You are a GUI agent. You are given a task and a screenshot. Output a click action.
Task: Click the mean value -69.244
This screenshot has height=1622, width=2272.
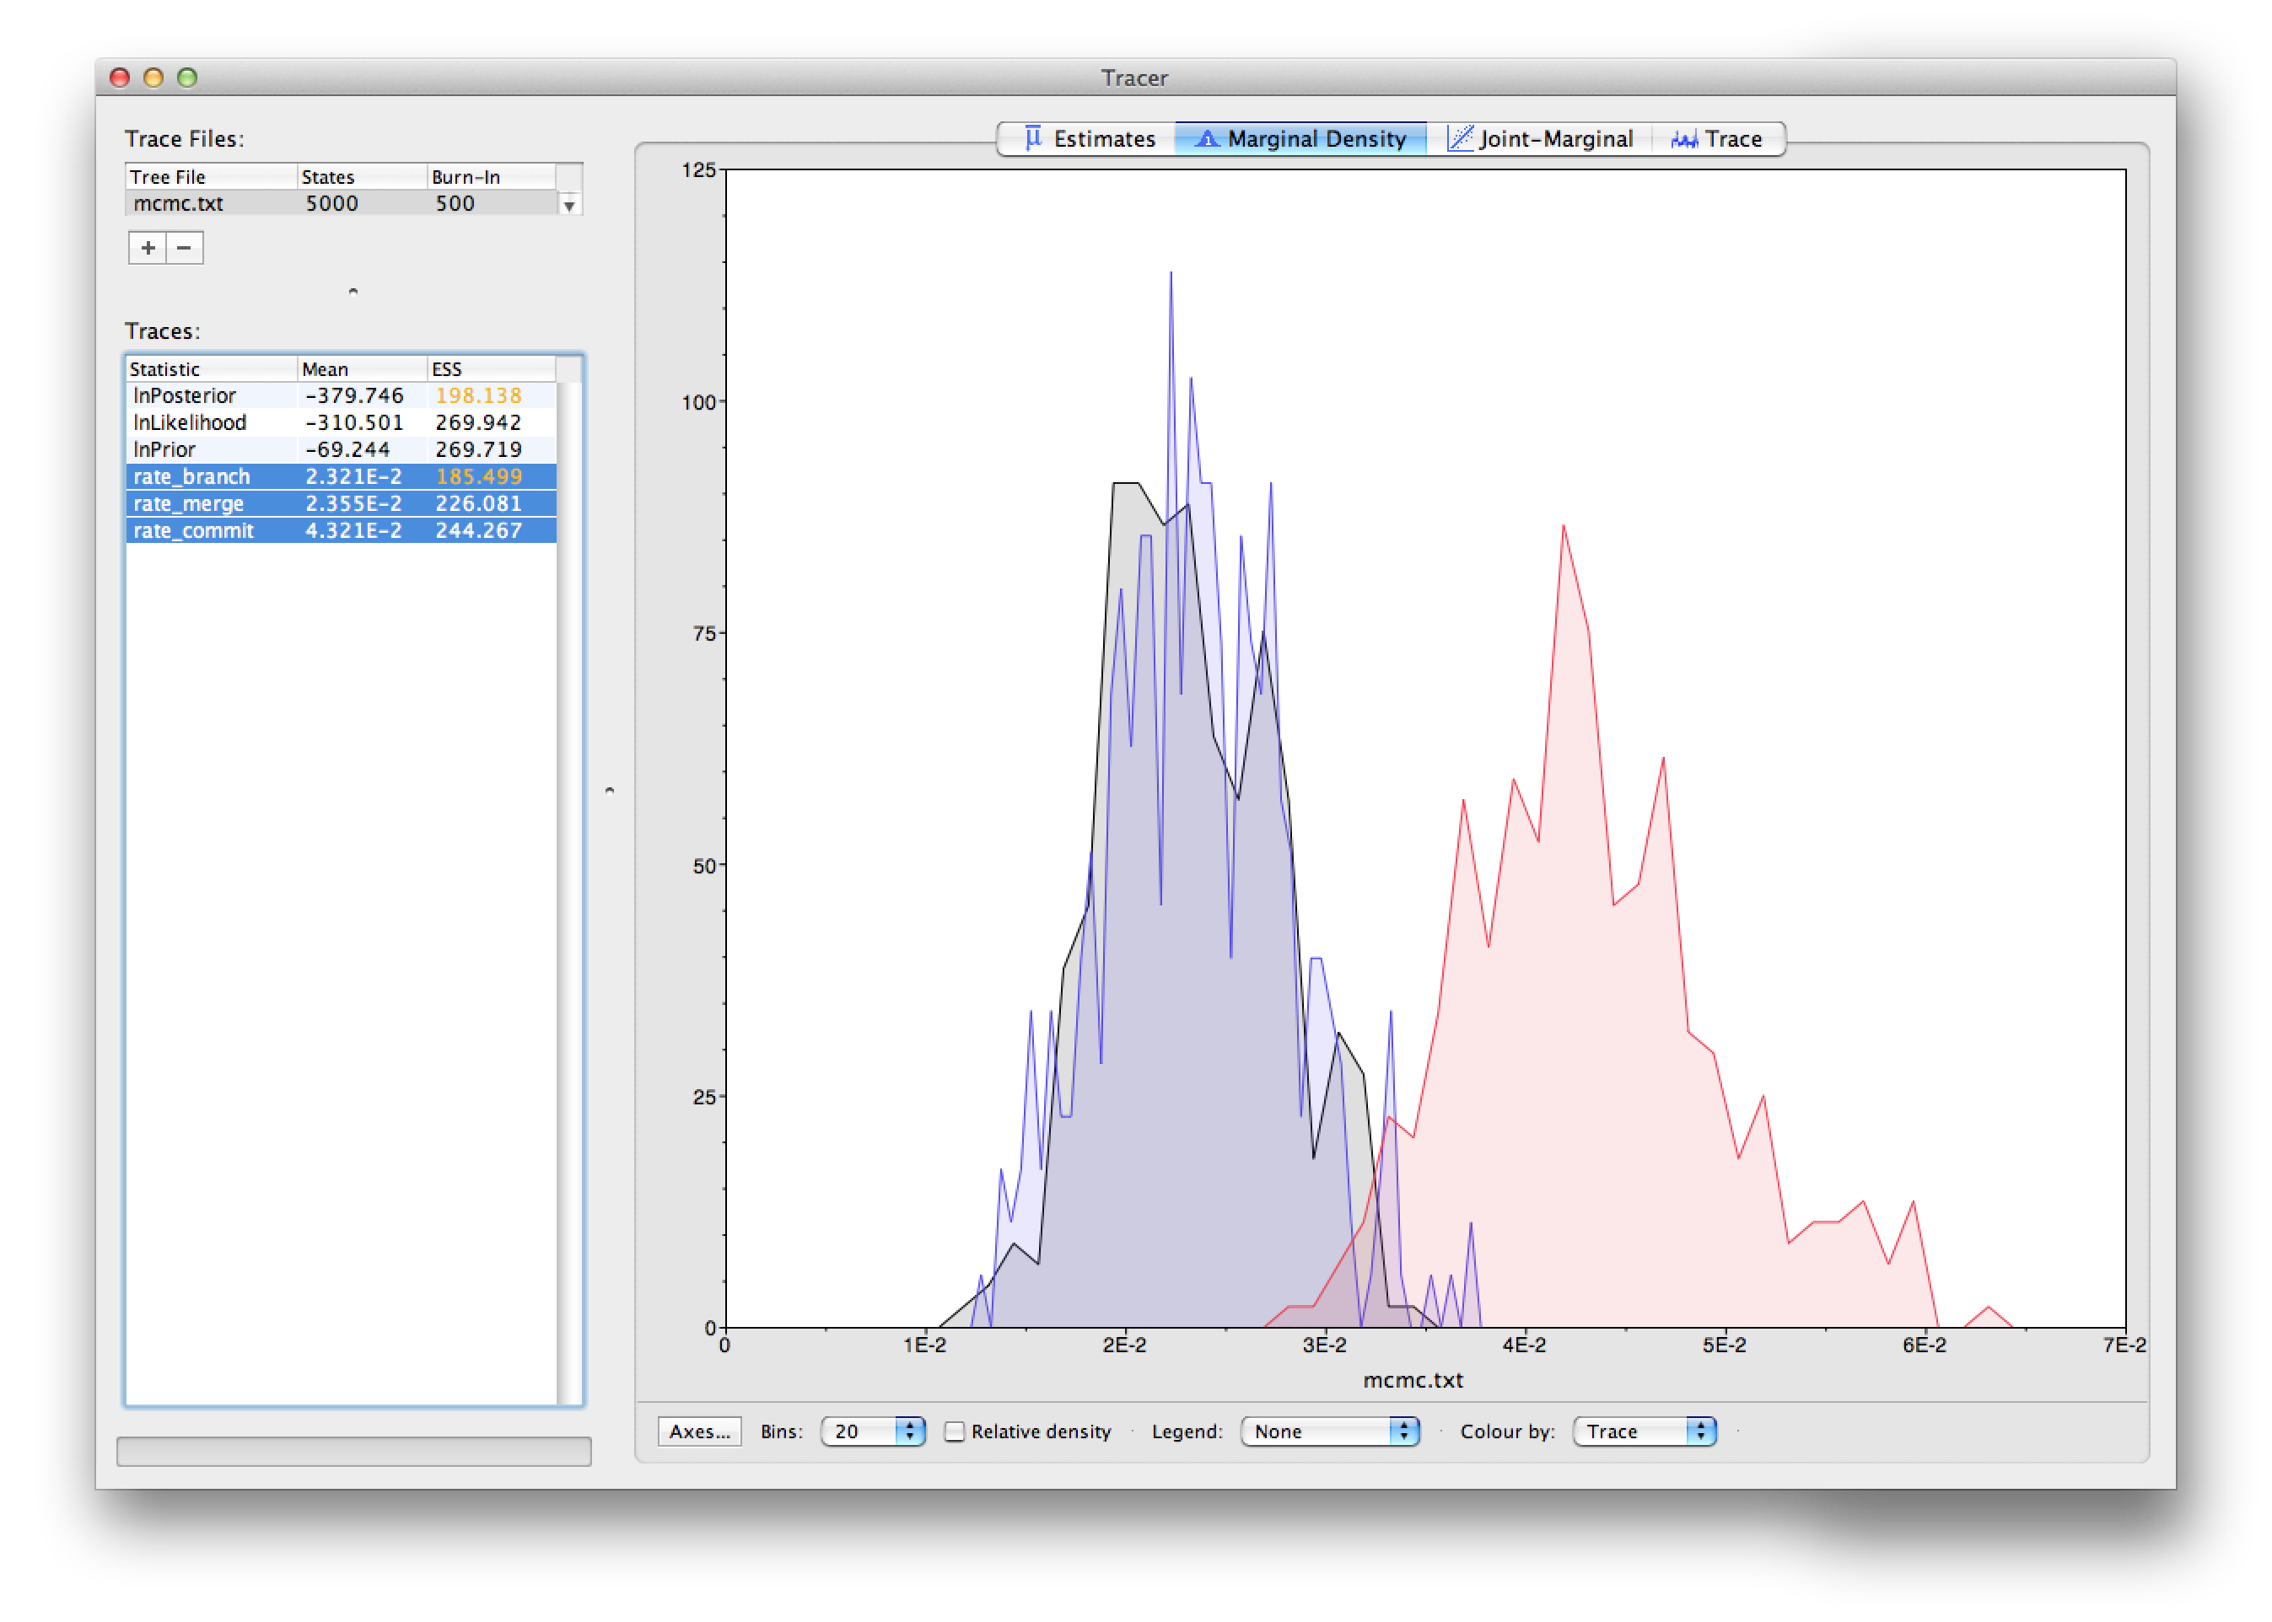[x=347, y=450]
